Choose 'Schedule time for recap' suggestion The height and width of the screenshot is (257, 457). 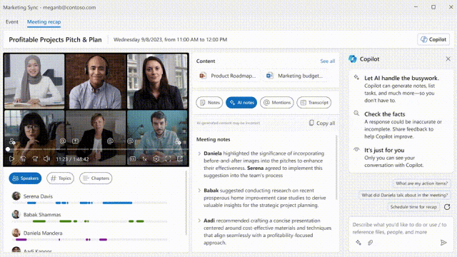[413, 207]
